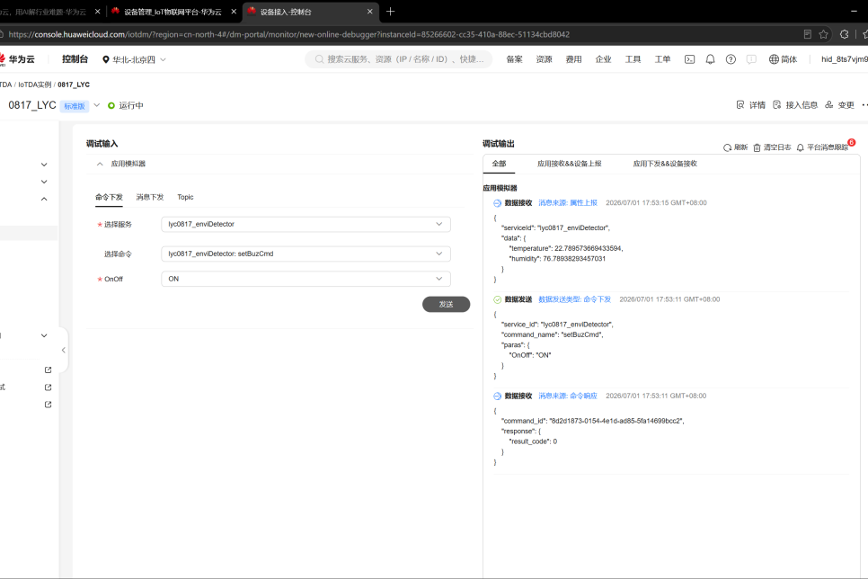868x579 pixels.
Task: Open the 费用 header menu
Action: tap(573, 59)
